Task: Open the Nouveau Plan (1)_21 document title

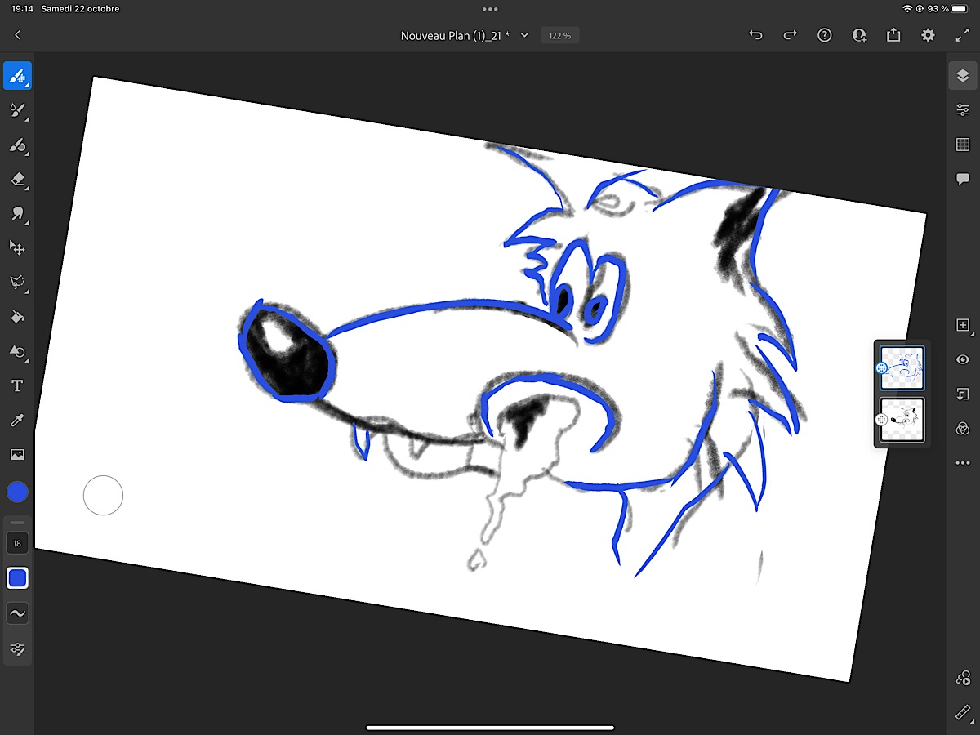Action: [455, 36]
